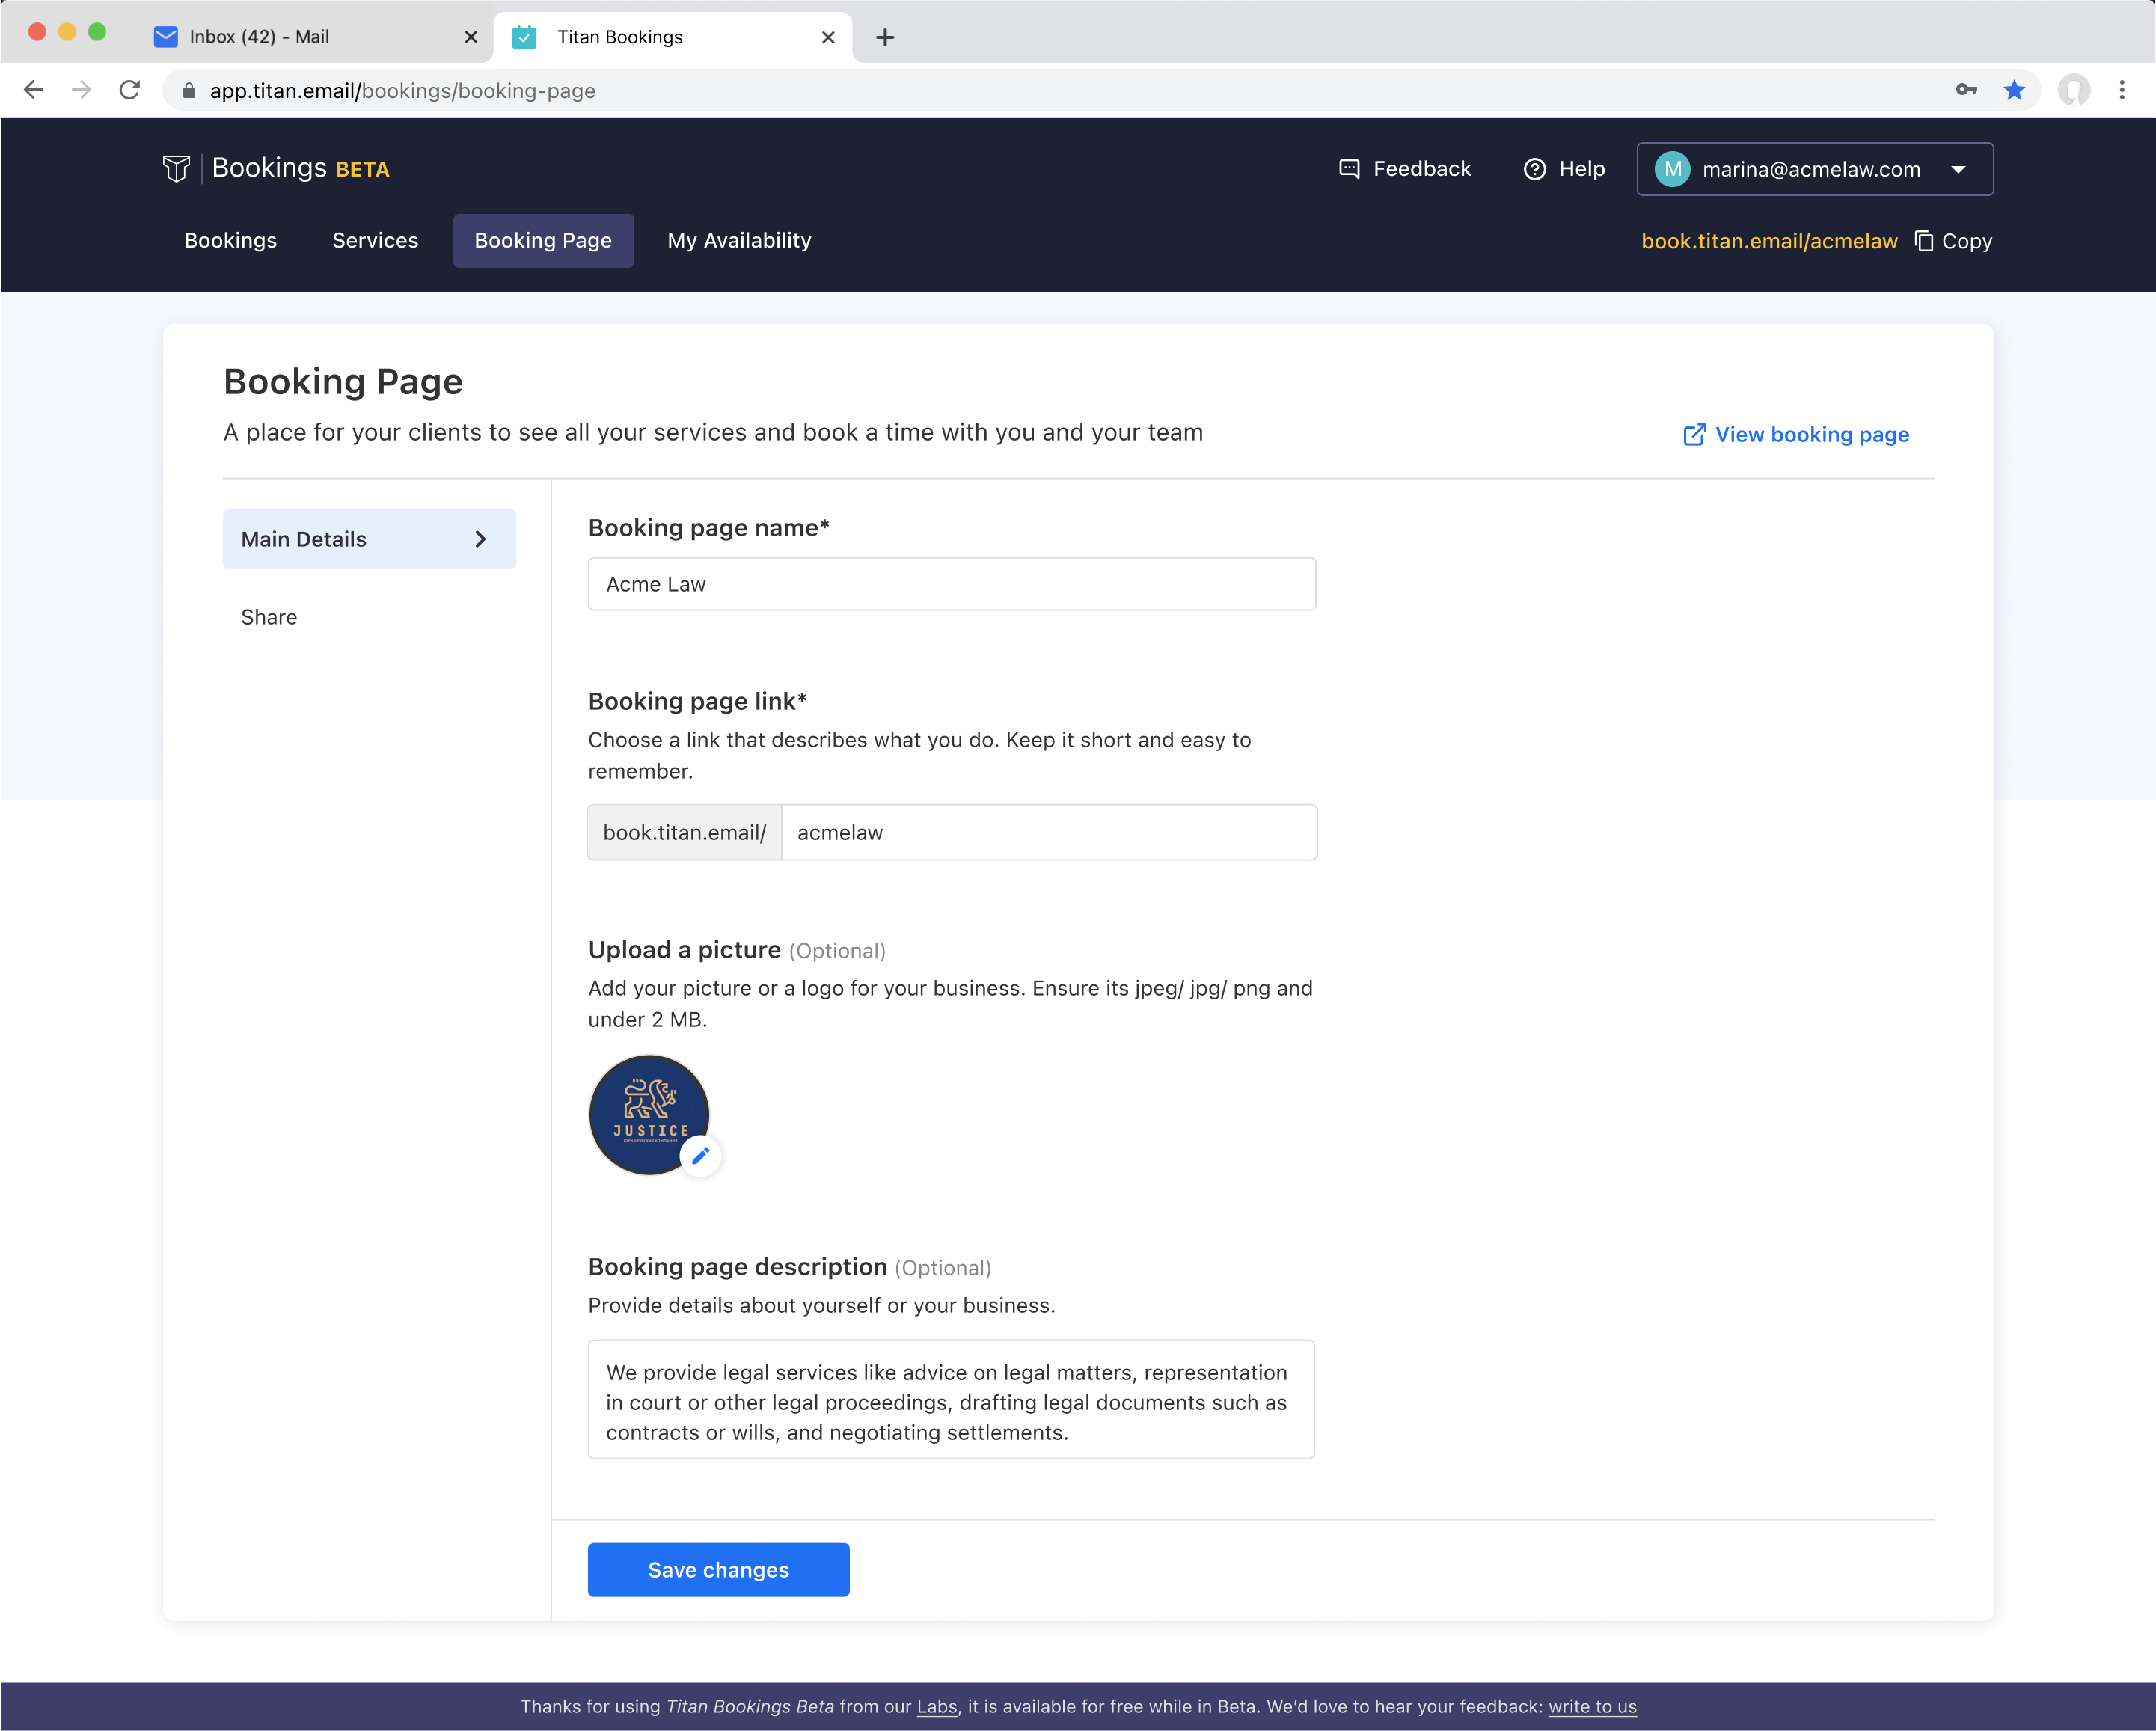The width and height of the screenshot is (2156, 1731).
Task: Click the Booking page name field
Action: [951, 584]
